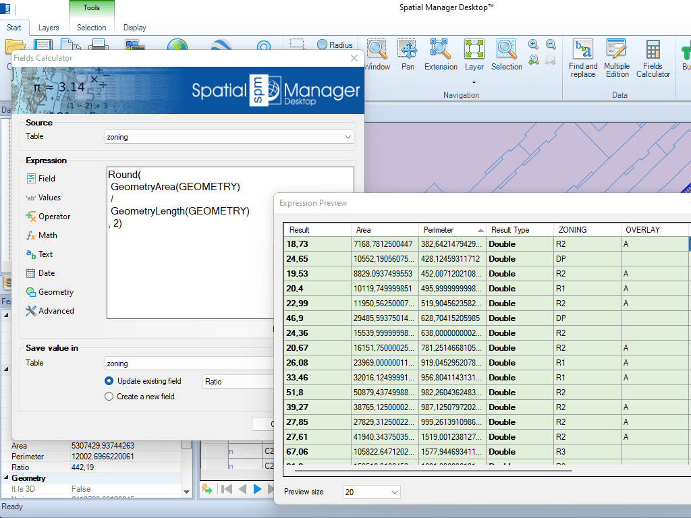The image size is (691, 518).
Task: Zoom to map Extension
Action: (x=441, y=55)
